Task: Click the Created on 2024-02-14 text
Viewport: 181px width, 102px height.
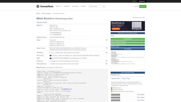Action: (x=57, y=42)
